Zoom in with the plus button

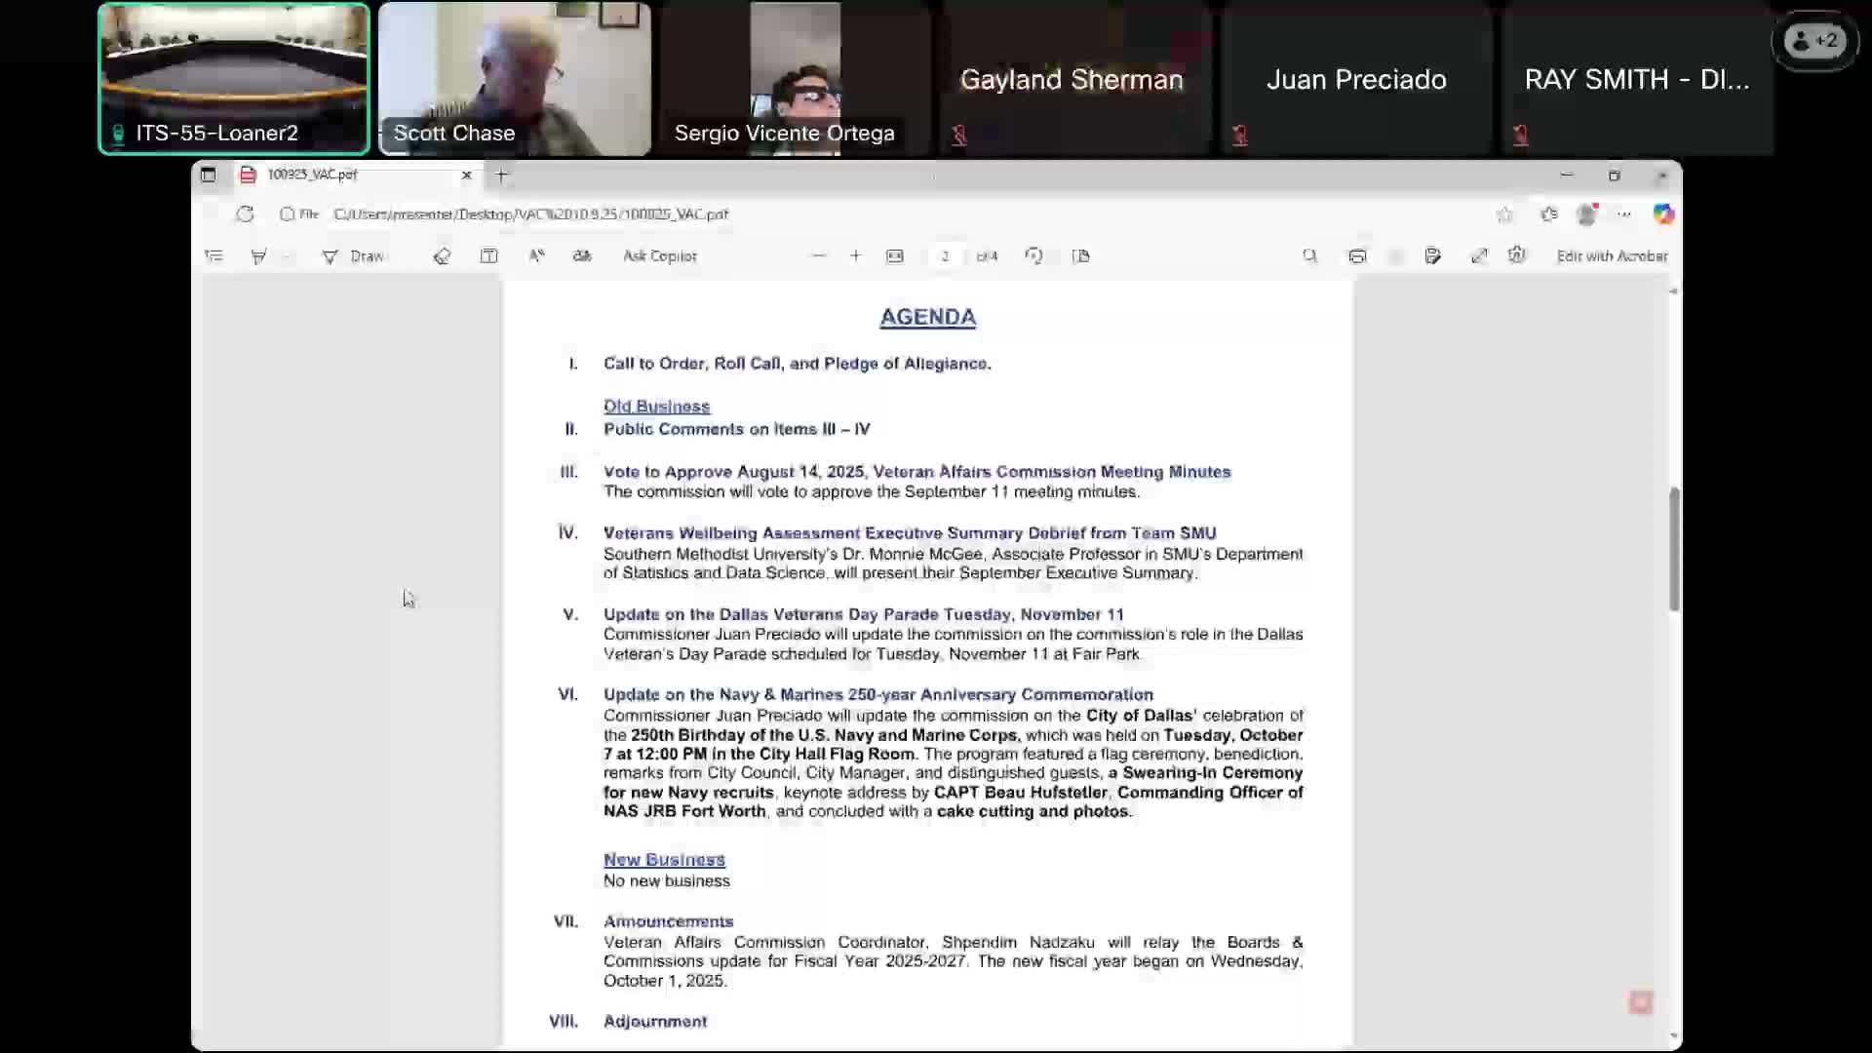tap(855, 256)
